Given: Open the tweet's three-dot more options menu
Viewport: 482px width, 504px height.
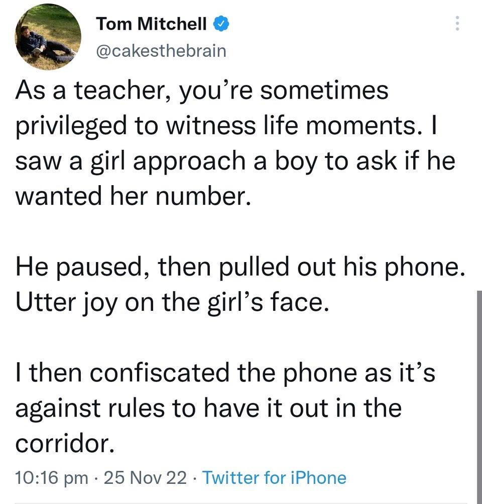Looking at the screenshot, I should (457, 23).
